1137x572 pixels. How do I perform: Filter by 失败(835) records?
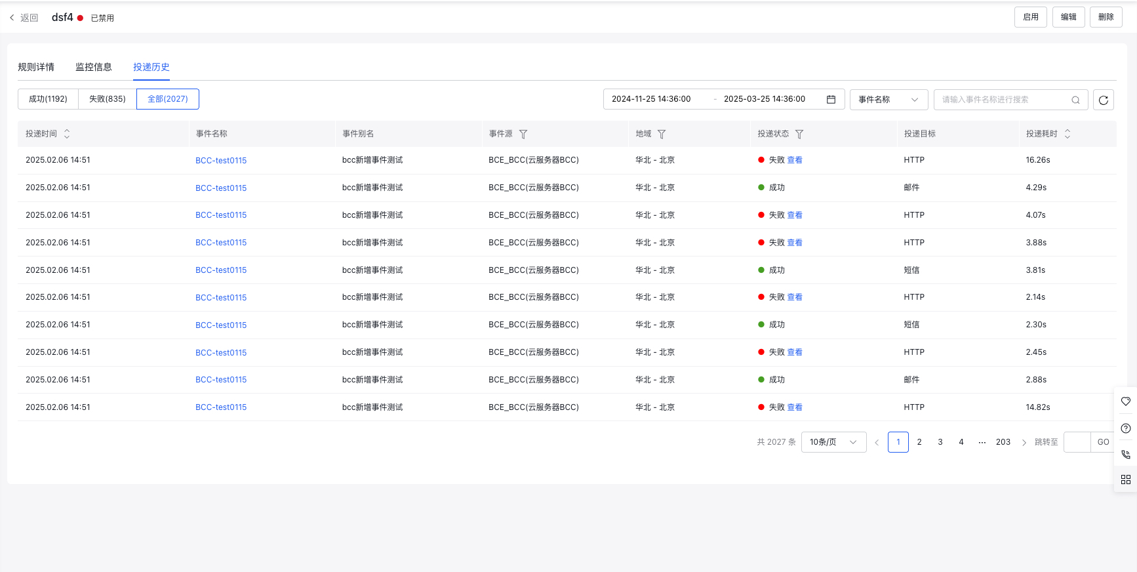[x=108, y=99]
